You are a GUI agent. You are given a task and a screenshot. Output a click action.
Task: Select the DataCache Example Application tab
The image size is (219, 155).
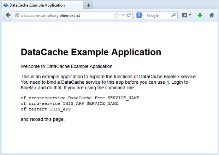[43, 5]
